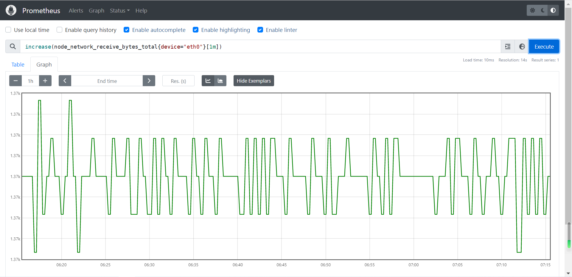Click the Resolution: 14s text
Viewport: 572px width, 277px height.
(x=513, y=60)
